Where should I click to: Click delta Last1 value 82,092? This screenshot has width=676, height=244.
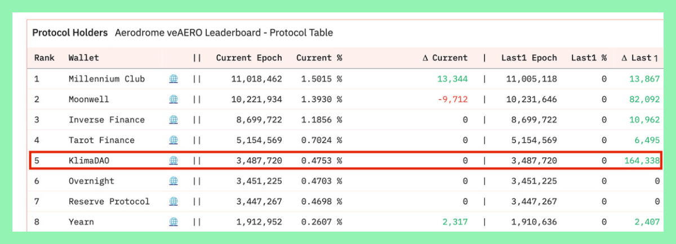point(644,99)
